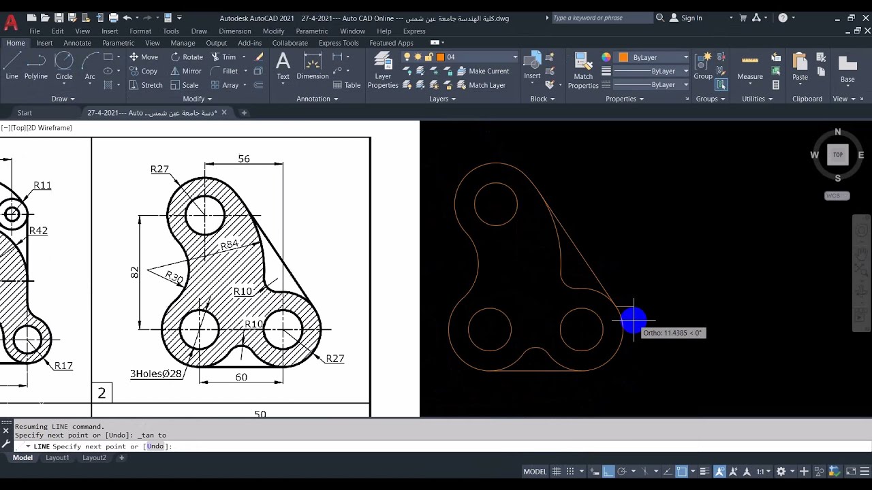Viewport: 872px width, 490px height.
Task: Click the Rotate tool
Action: 187,57
